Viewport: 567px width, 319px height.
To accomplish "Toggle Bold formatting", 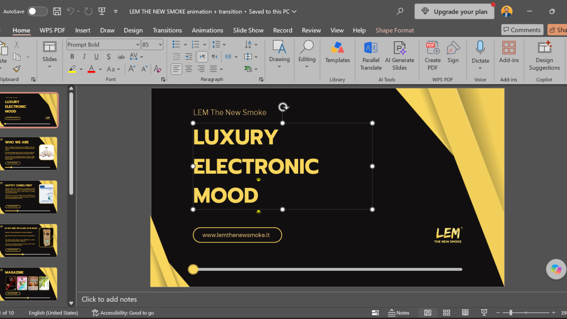I will coord(72,57).
